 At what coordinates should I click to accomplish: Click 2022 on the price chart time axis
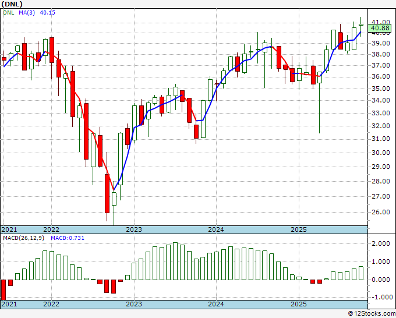click(51, 229)
